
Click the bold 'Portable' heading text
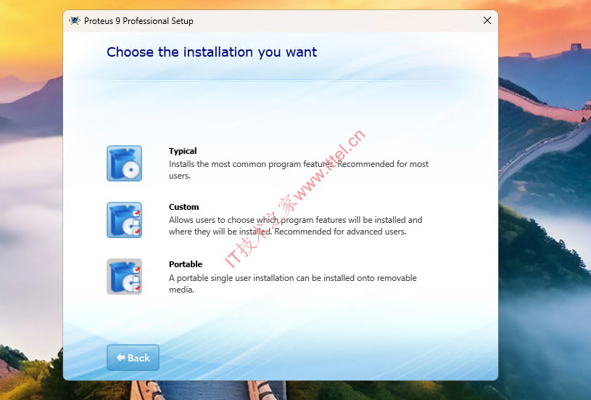(x=186, y=264)
